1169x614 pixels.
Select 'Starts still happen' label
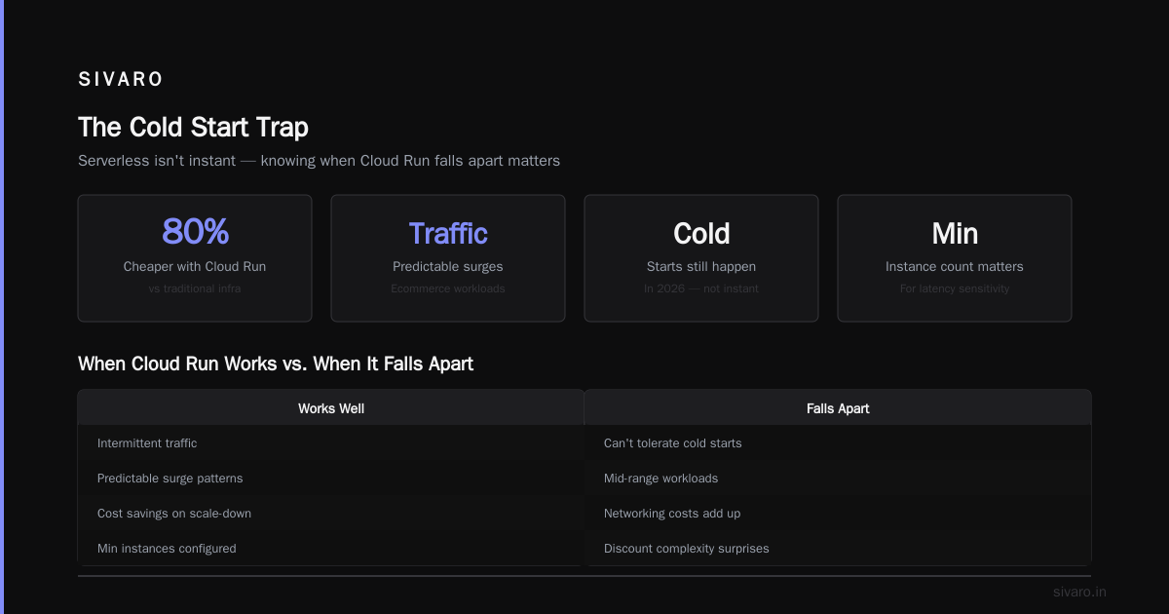701,266
